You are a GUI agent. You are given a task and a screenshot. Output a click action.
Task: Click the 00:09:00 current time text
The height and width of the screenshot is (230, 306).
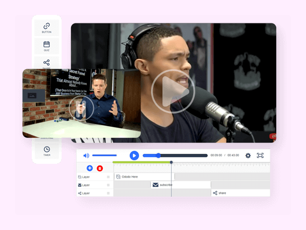click(x=216, y=155)
